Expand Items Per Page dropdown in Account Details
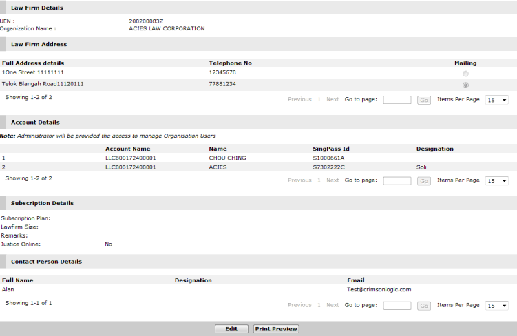Viewport: 517px width, 336px height. click(x=496, y=180)
